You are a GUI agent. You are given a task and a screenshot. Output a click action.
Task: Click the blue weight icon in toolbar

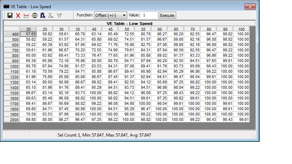(43, 15)
